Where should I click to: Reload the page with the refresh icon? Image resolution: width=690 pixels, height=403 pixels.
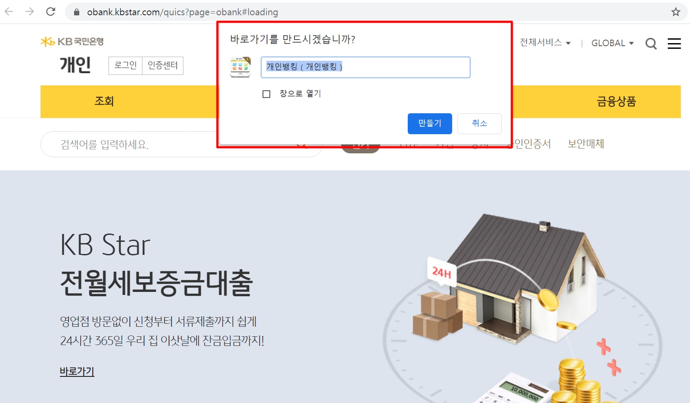coord(51,12)
